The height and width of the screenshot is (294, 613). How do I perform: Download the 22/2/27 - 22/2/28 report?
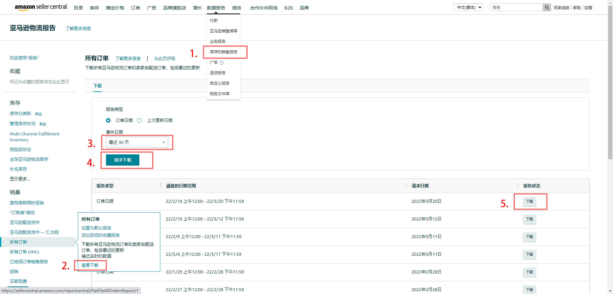coord(530,290)
